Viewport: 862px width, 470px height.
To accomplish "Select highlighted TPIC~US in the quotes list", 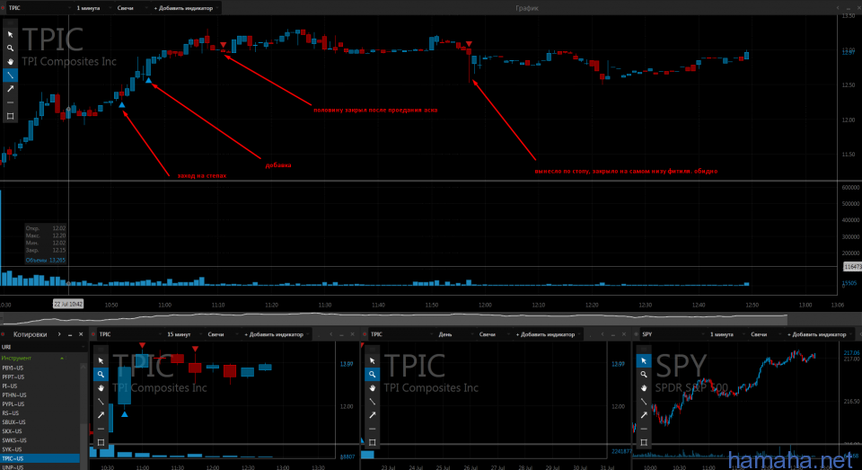I will (x=40, y=458).
